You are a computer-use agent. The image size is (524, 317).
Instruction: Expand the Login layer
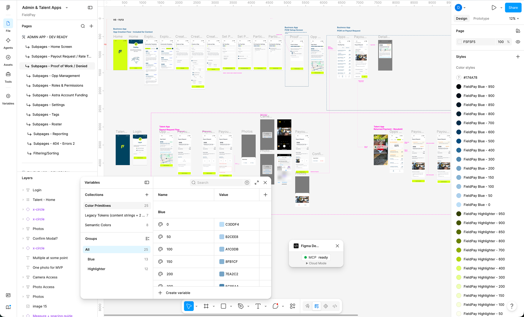23,190
